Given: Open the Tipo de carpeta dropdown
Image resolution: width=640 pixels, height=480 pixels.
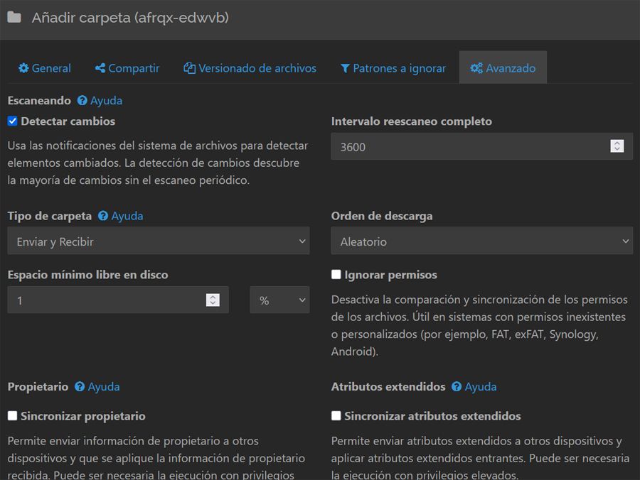Looking at the screenshot, I should point(158,241).
